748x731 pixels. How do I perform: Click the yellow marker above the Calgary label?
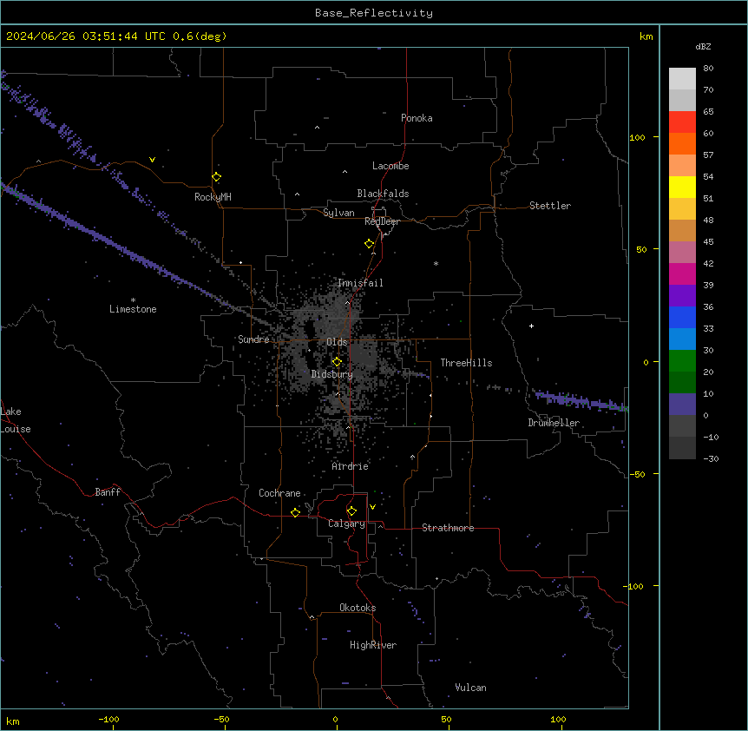click(351, 511)
